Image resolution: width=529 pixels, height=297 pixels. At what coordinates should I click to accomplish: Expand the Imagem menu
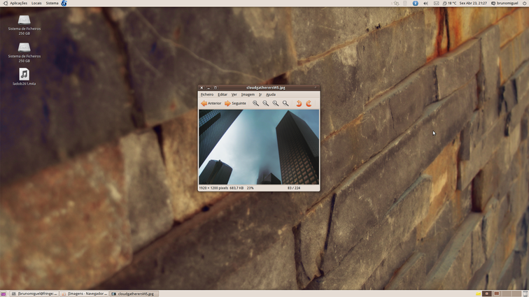tap(248, 94)
